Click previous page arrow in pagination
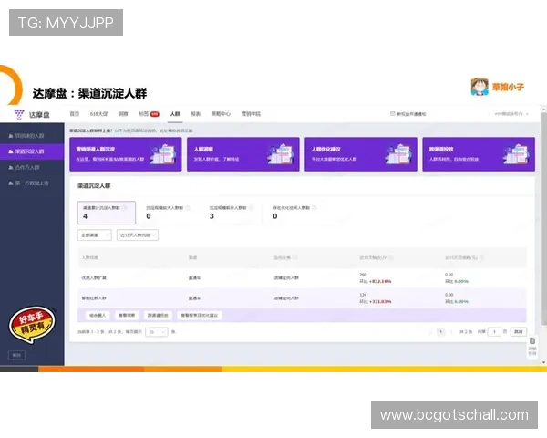 tap(431, 332)
